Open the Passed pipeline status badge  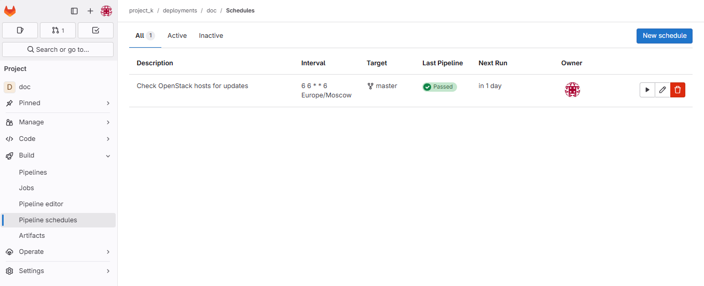[439, 87]
